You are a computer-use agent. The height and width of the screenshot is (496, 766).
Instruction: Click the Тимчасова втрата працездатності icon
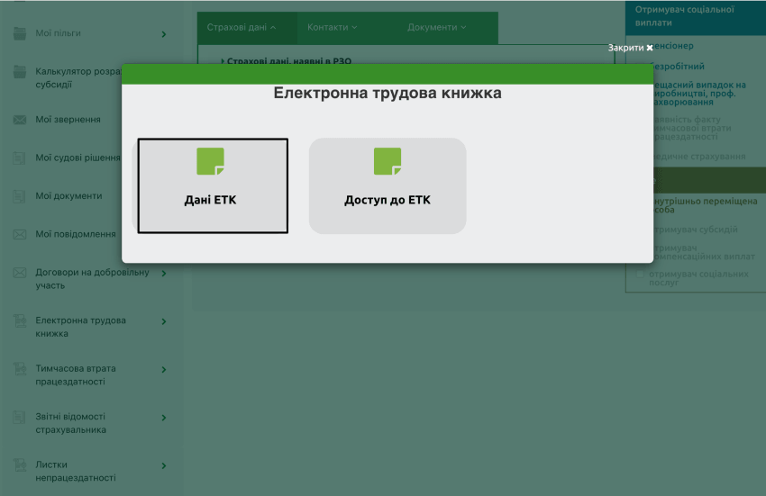pyautogui.click(x=20, y=368)
